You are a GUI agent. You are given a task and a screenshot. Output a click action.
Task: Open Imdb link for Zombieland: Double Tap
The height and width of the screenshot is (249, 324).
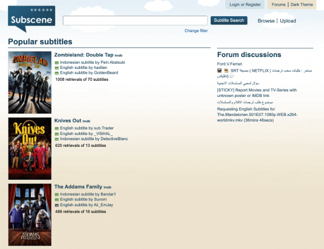pyautogui.click(x=118, y=56)
